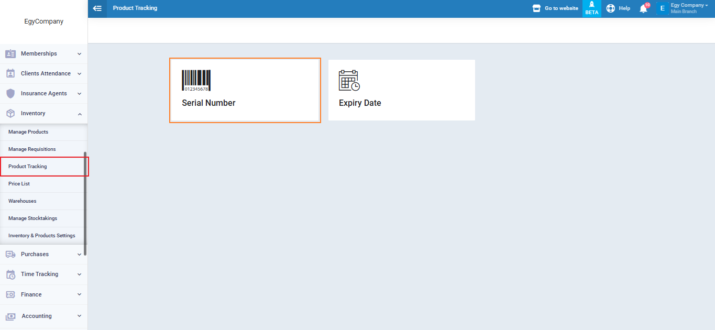Click the calendar Expiry Date icon
This screenshot has width=715, height=330.
[349, 81]
